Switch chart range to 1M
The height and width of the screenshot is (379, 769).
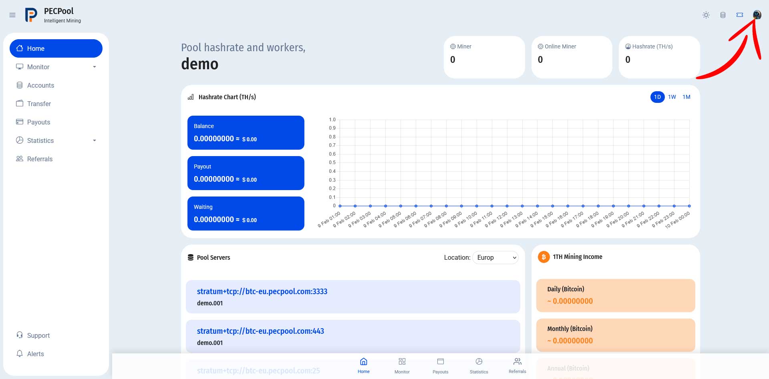pyautogui.click(x=686, y=97)
